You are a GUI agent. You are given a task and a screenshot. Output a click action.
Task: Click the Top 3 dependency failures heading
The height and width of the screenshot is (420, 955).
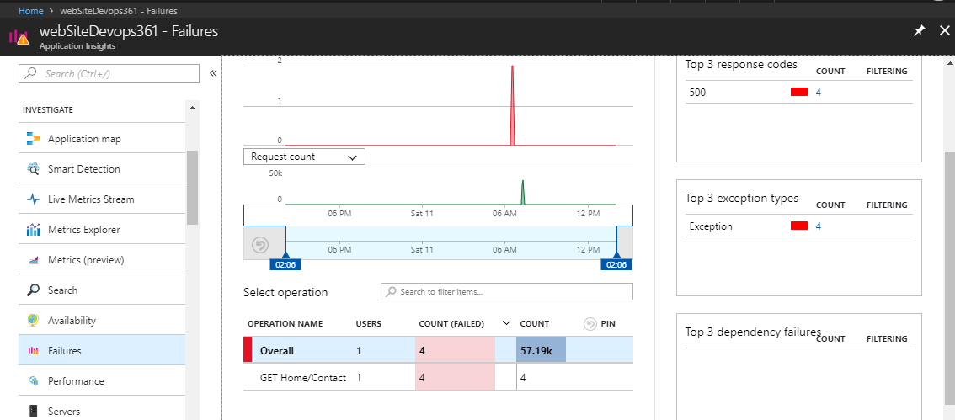click(753, 332)
